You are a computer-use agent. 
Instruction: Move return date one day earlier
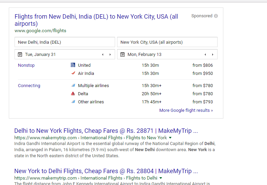pos(205,55)
